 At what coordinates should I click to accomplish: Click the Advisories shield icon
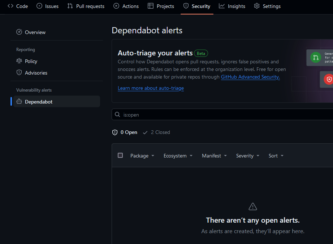point(19,73)
